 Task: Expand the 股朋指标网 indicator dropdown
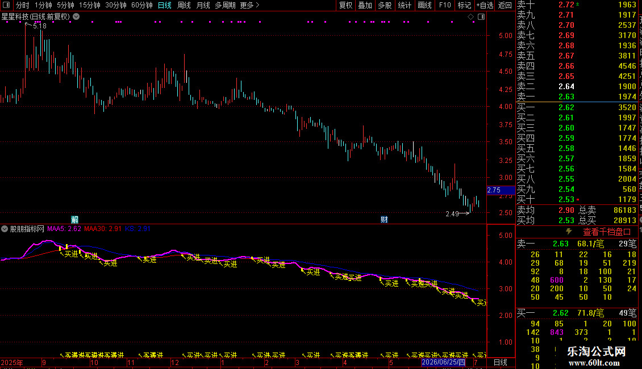point(5,229)
